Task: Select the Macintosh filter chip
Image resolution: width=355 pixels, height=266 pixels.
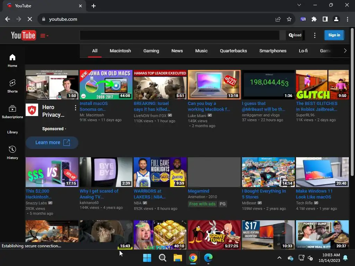Action: pos(120,51)
